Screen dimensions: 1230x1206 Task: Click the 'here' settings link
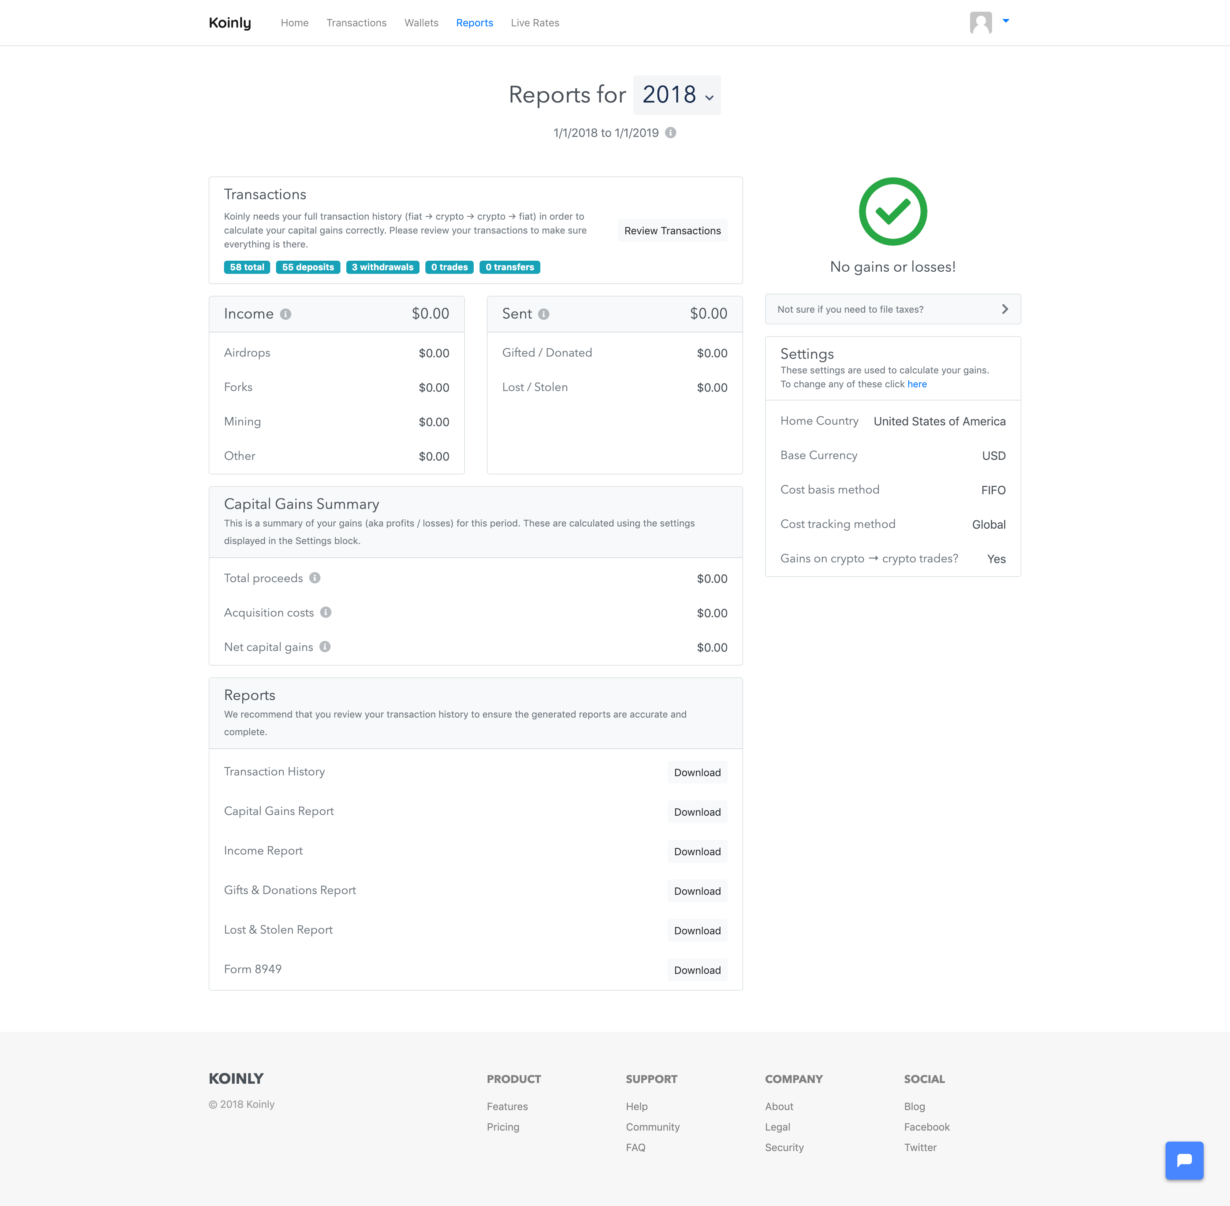917,384
